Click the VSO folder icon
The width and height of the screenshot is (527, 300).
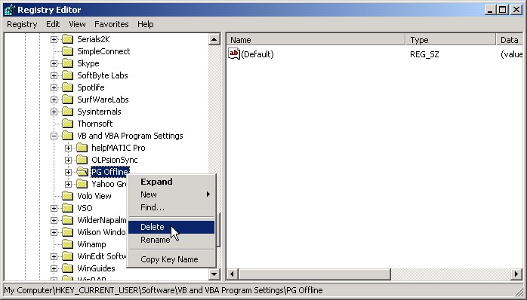[67, 208]
